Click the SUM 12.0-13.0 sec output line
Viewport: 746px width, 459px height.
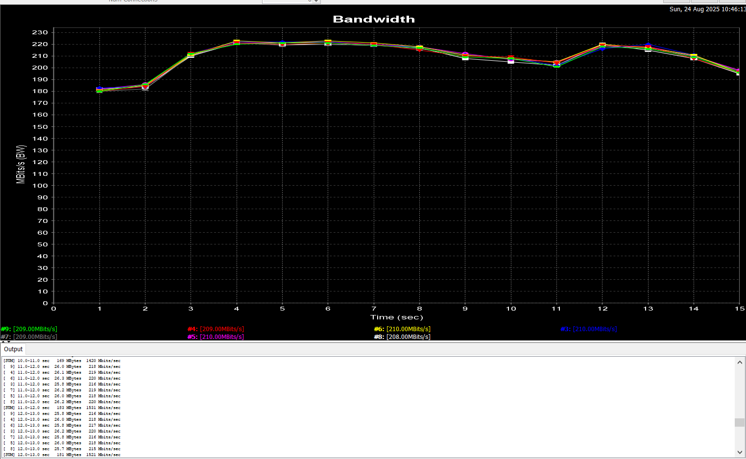pyautogui.click(x=62, y=455)
